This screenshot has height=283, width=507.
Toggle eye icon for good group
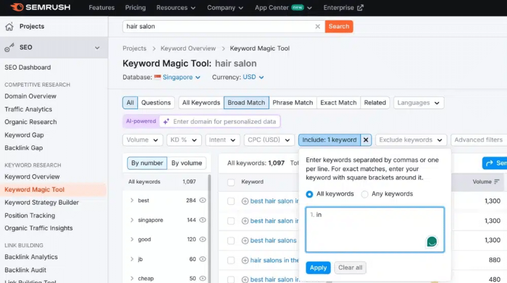click(x=203, y=239)
